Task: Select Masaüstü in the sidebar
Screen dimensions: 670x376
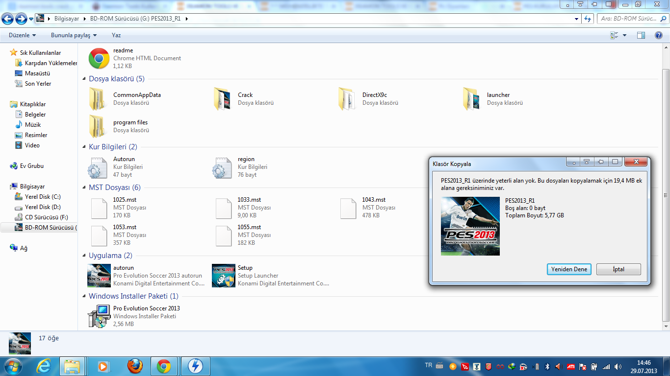Action: pyautogui.click(x=33, y=73)
